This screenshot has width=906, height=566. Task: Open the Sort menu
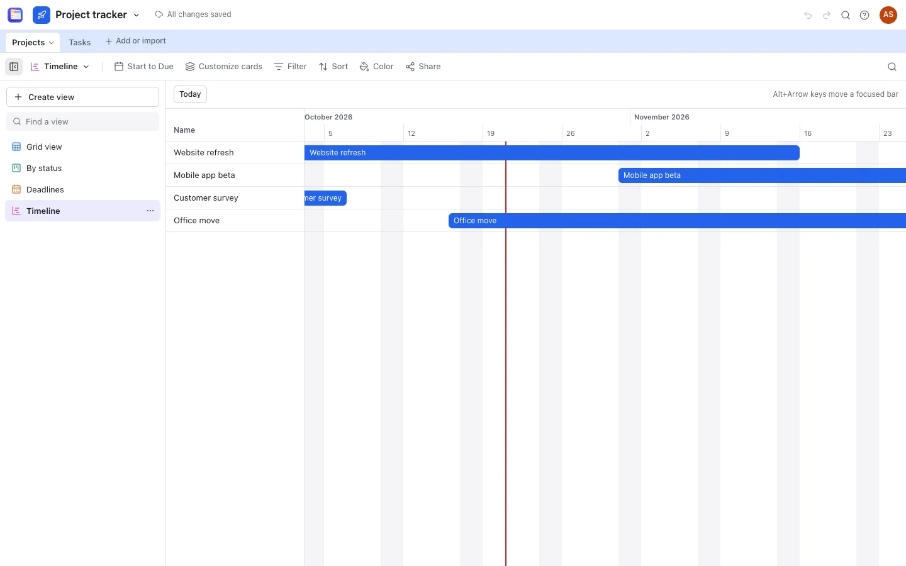click(x=333, y=67)
